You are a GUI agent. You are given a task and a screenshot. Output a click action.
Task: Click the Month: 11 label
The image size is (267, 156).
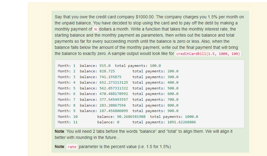[68, 122]
